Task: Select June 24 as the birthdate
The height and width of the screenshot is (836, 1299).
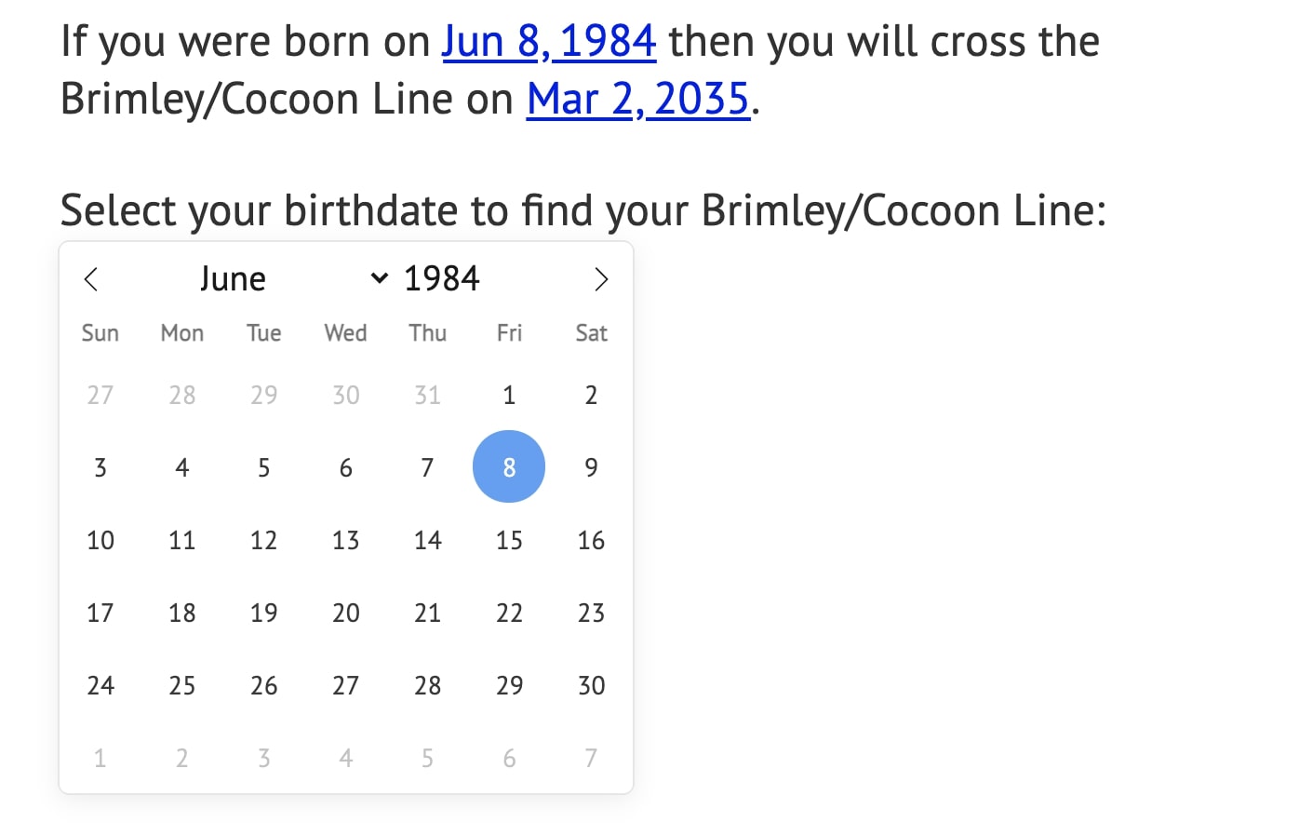Action: pos(100,685)
